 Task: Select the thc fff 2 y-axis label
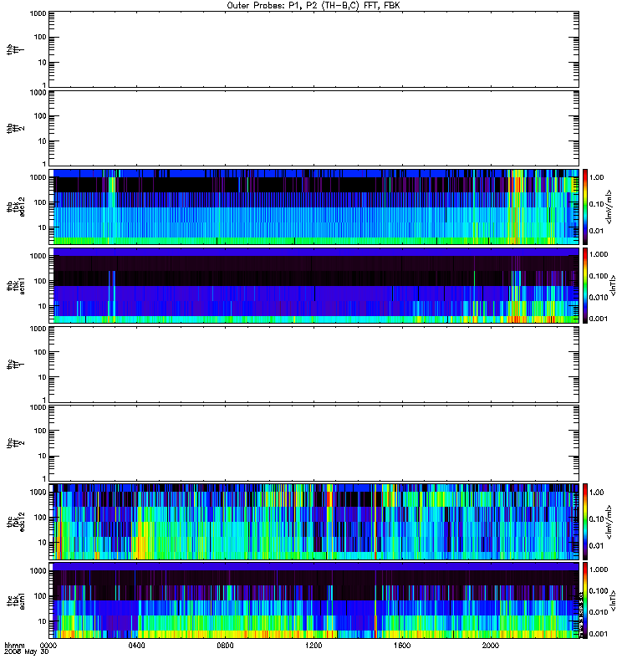click(x=15, y=443)
